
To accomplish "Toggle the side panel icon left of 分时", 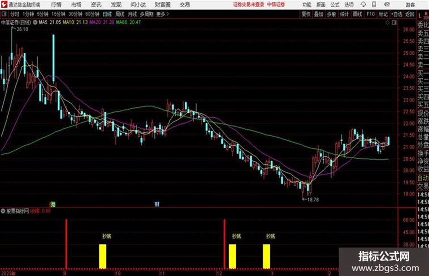I will pos(4,14).
